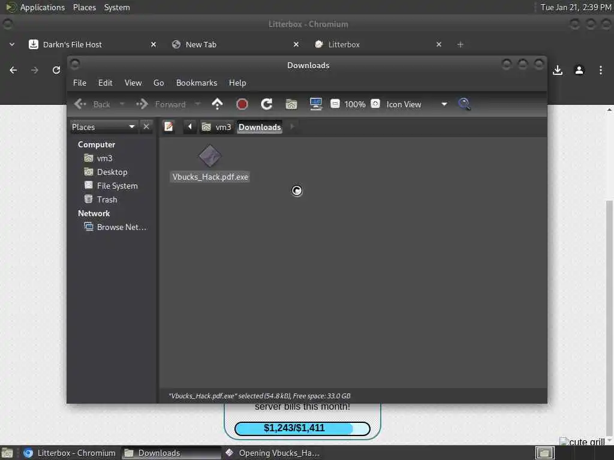The image size is (614, 460).
Task: Go back with the Back toolbar button
Action: 92,104
